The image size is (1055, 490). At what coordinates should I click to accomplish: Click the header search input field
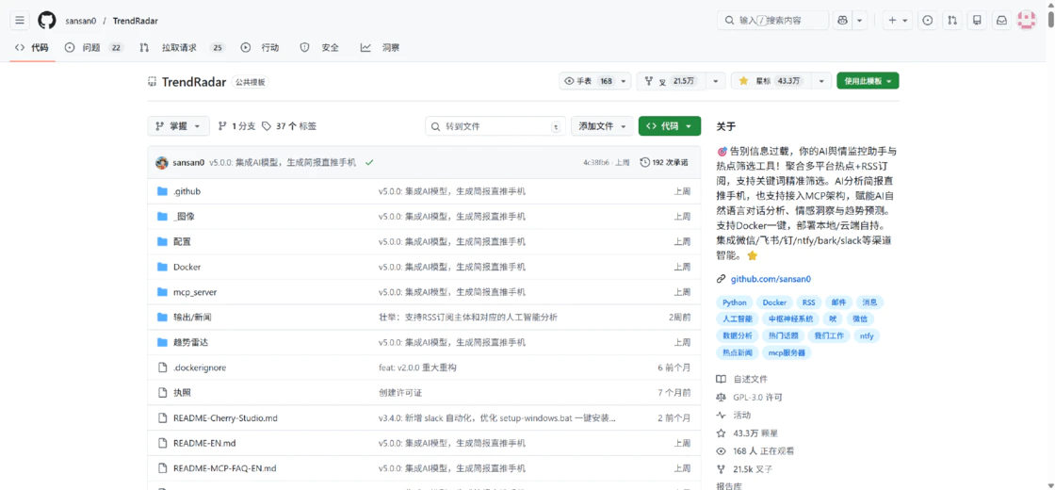(x=772, y=20)
